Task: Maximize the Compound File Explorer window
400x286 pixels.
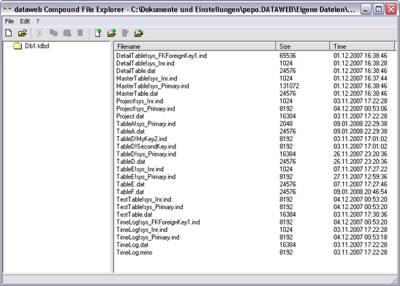Action: [379, 10]
